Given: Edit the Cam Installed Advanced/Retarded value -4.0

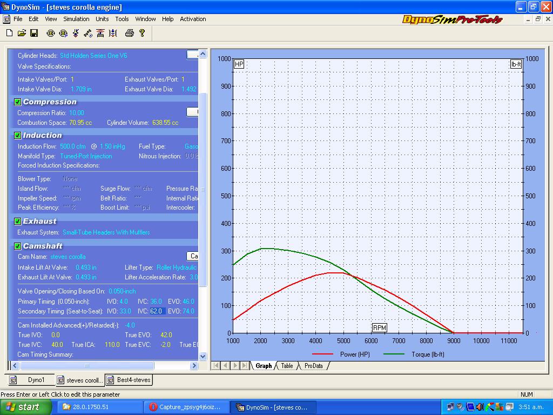Looking at the screenshot, I should [x=130, y=325].
